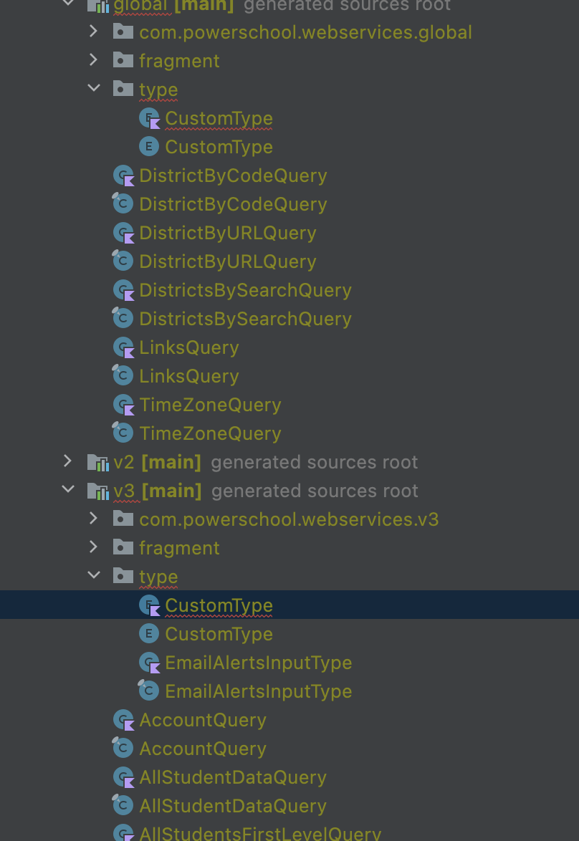Select AllStudentsFirstLevelQuery at the bottom
Screen dimensions: 579x841
[x=259, y=833]
